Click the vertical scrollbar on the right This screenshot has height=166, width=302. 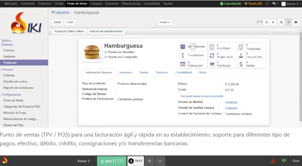tap(301, 77)
